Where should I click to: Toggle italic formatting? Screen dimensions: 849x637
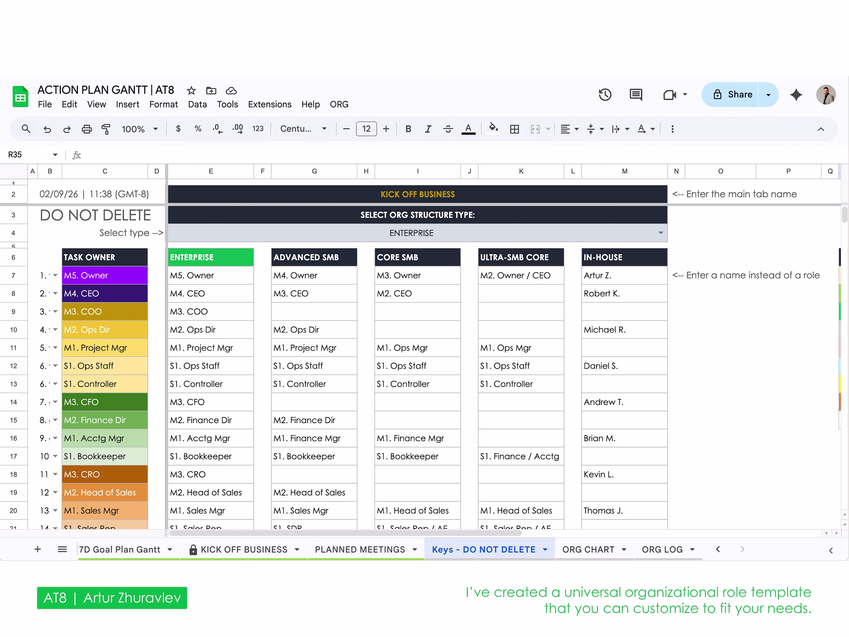[x=428, y=129]
